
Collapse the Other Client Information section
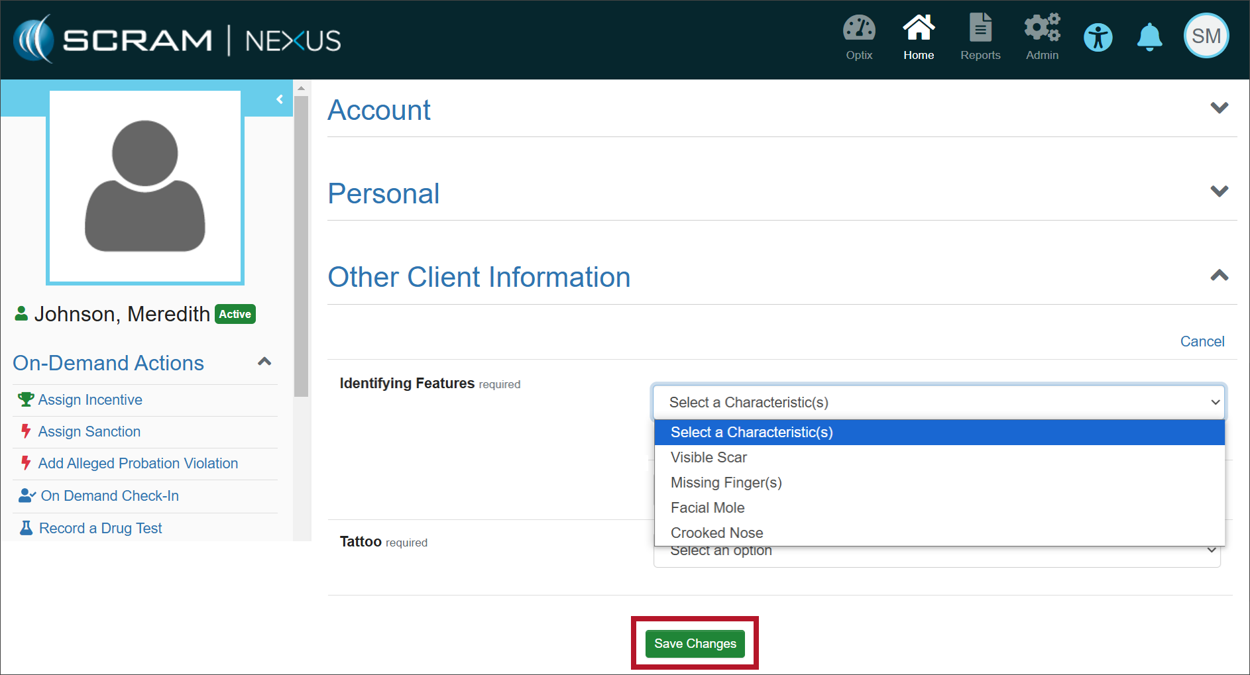coord(1219,276)
